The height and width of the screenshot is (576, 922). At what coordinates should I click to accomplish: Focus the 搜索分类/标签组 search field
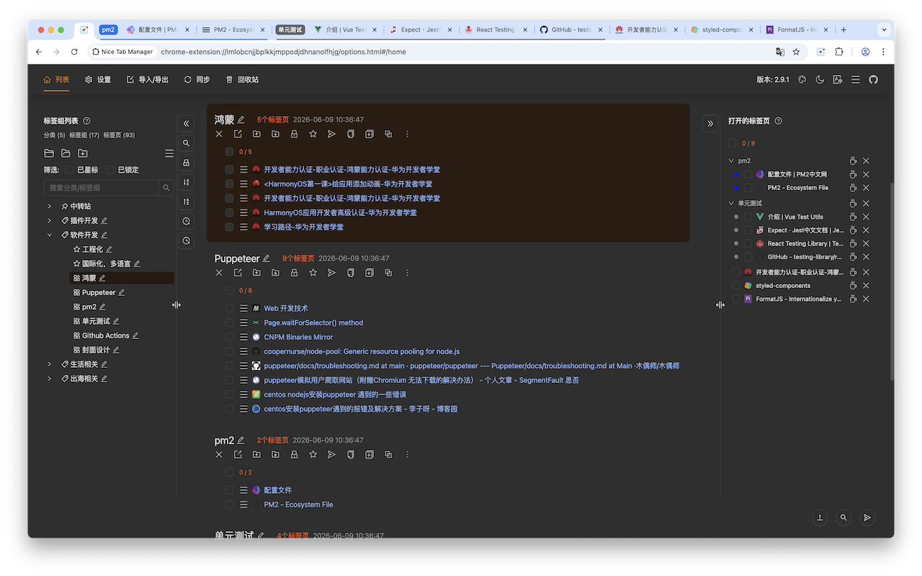(101, 188)
